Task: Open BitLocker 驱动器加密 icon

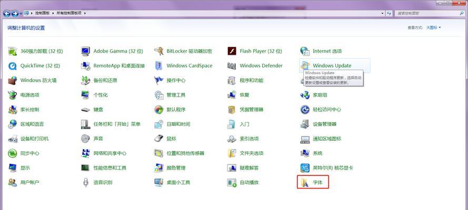Action: point(159,51)
